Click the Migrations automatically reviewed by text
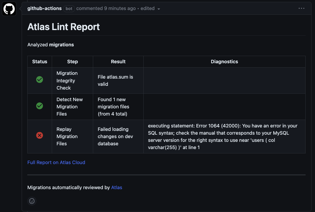Viewport: 315px width, 212px height. point(68,188)
